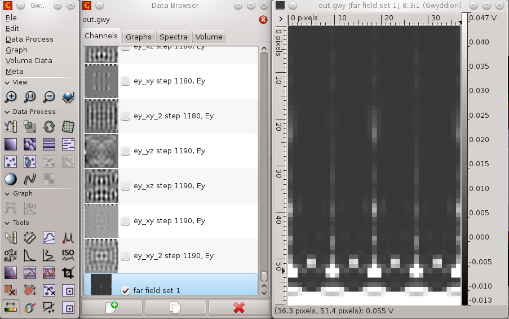
Task: Select the Distance measurement tool
Action: tap(30, 237)
